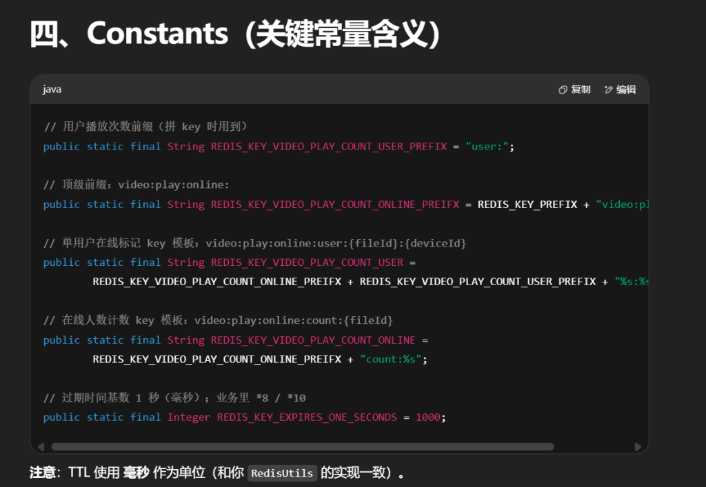Click the "count:%s" string literal

pos(391,360)
